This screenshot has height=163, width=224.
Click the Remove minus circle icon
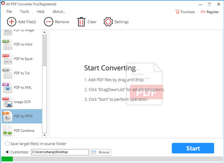(x=48, y=22)
